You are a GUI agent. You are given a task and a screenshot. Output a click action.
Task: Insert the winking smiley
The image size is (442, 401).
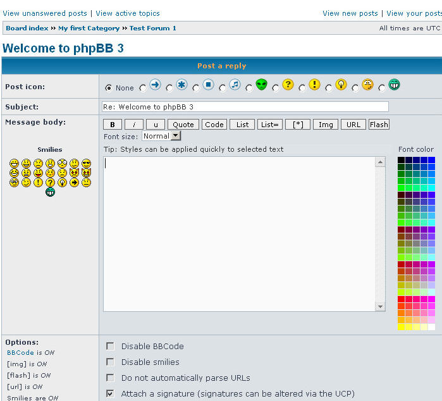click(x=26, y=182)
